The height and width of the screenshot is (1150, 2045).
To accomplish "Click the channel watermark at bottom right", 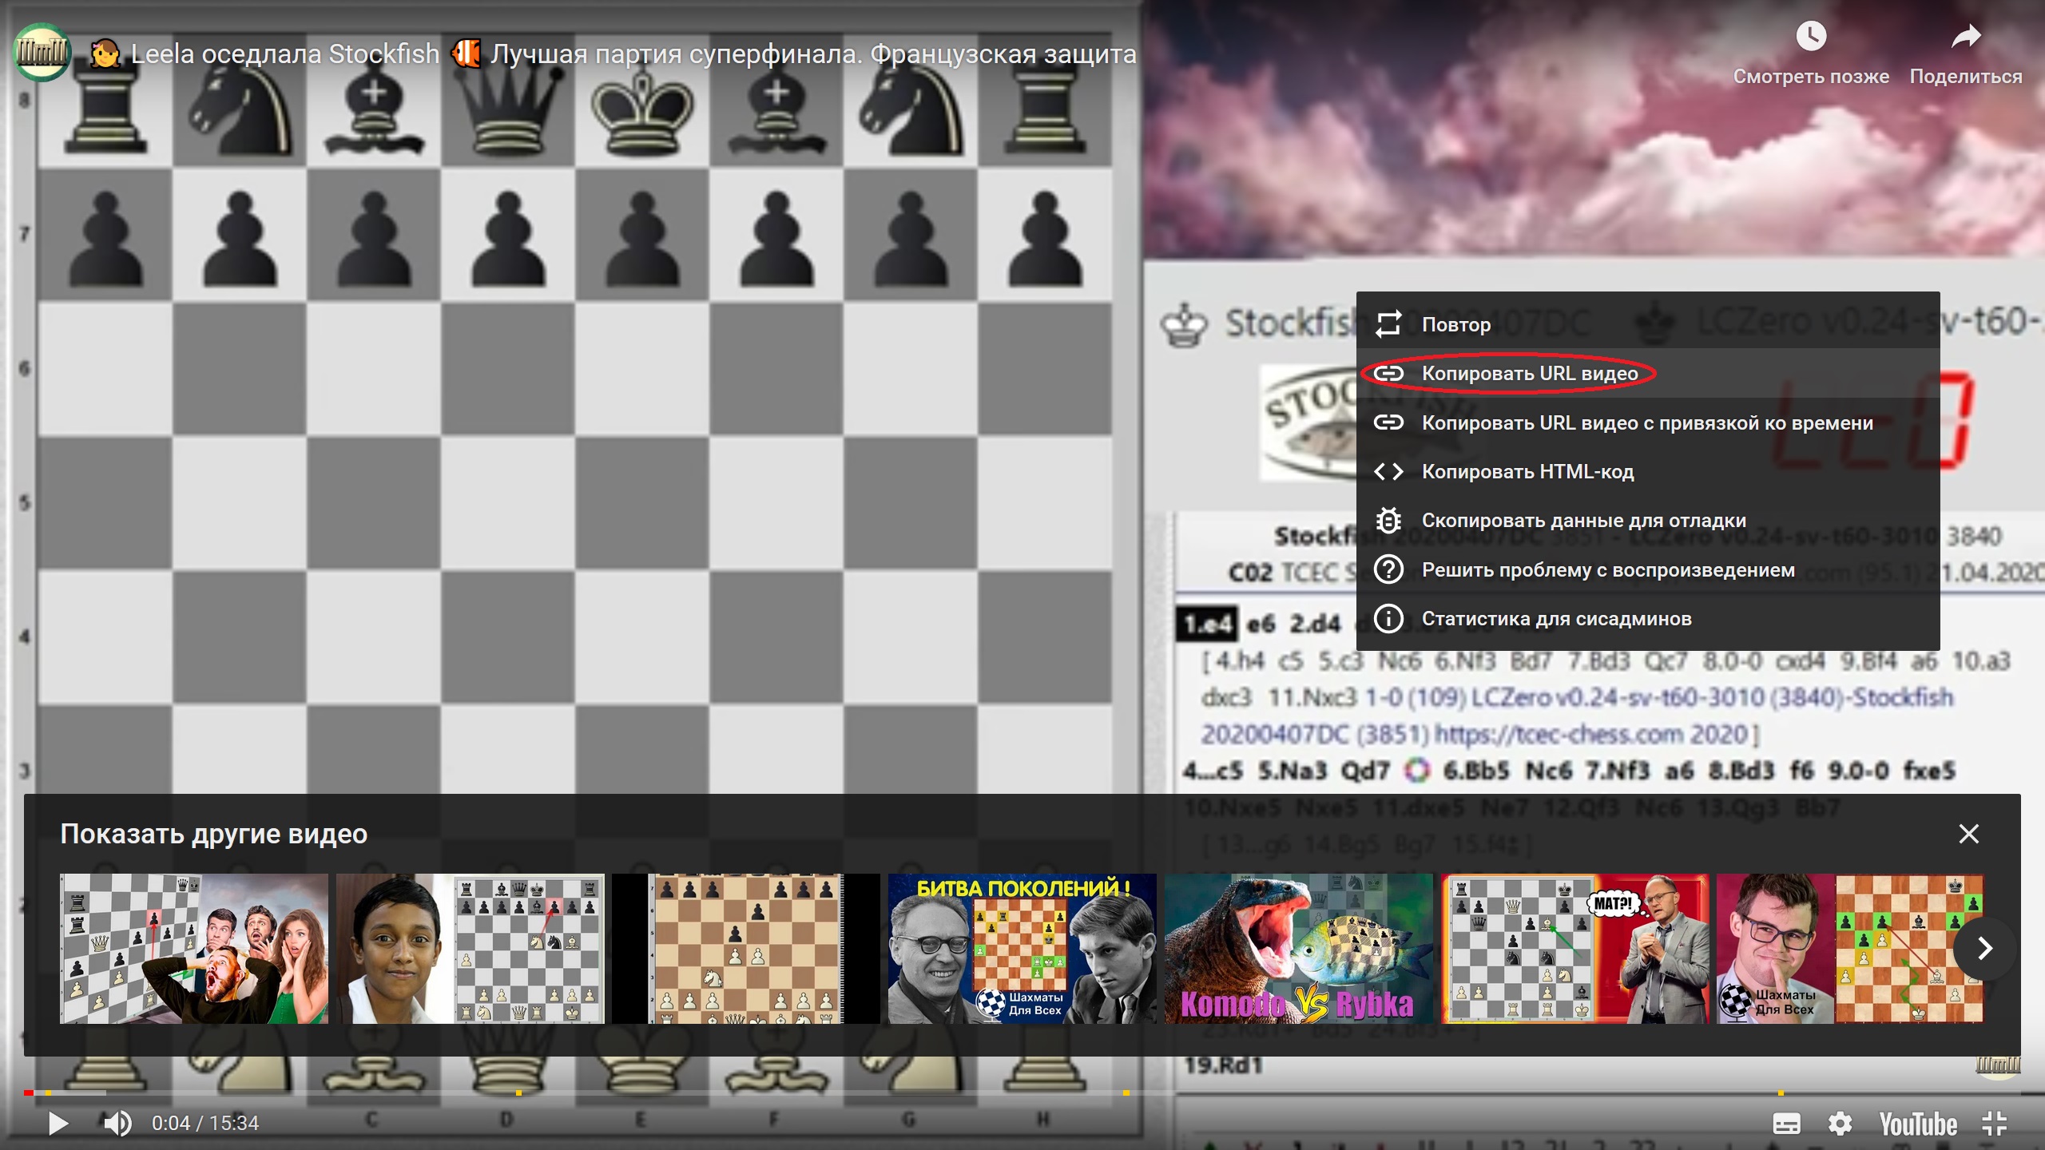I will (x=1998, y=1065).
